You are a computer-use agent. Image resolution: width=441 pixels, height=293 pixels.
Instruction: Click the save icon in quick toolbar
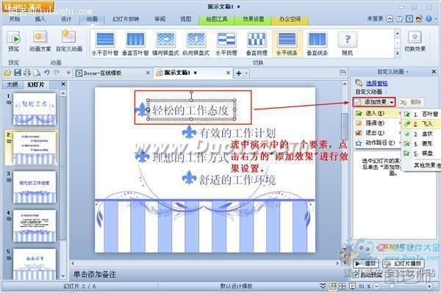18,73
